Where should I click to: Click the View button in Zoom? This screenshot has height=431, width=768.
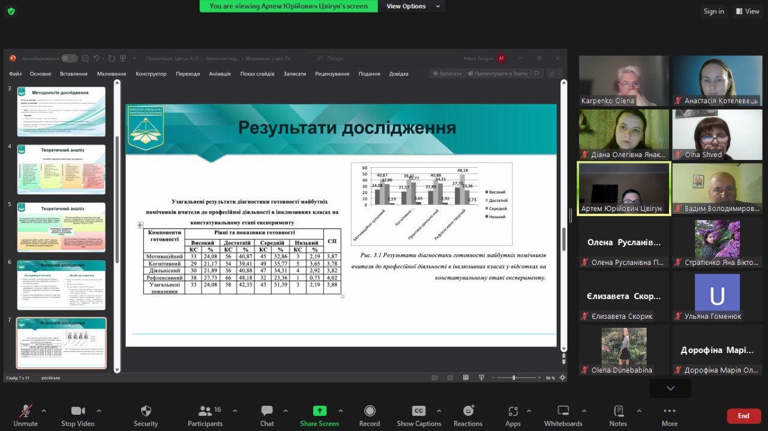pos(747,11)
